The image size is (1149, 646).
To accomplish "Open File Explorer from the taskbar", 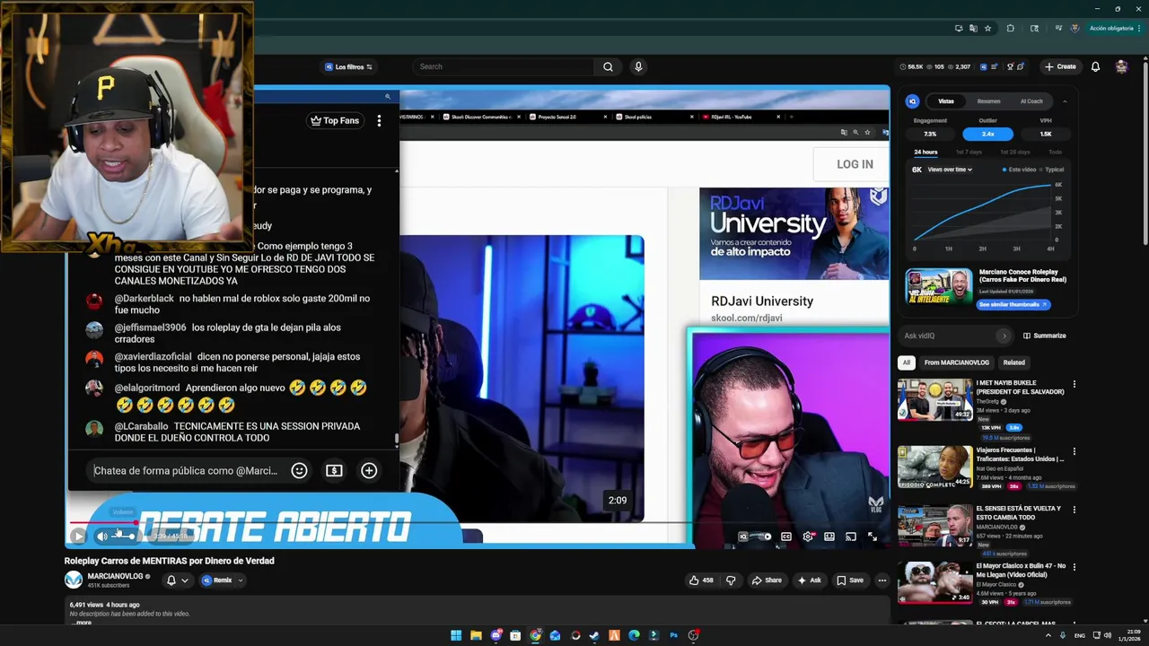I will [476, 635].
